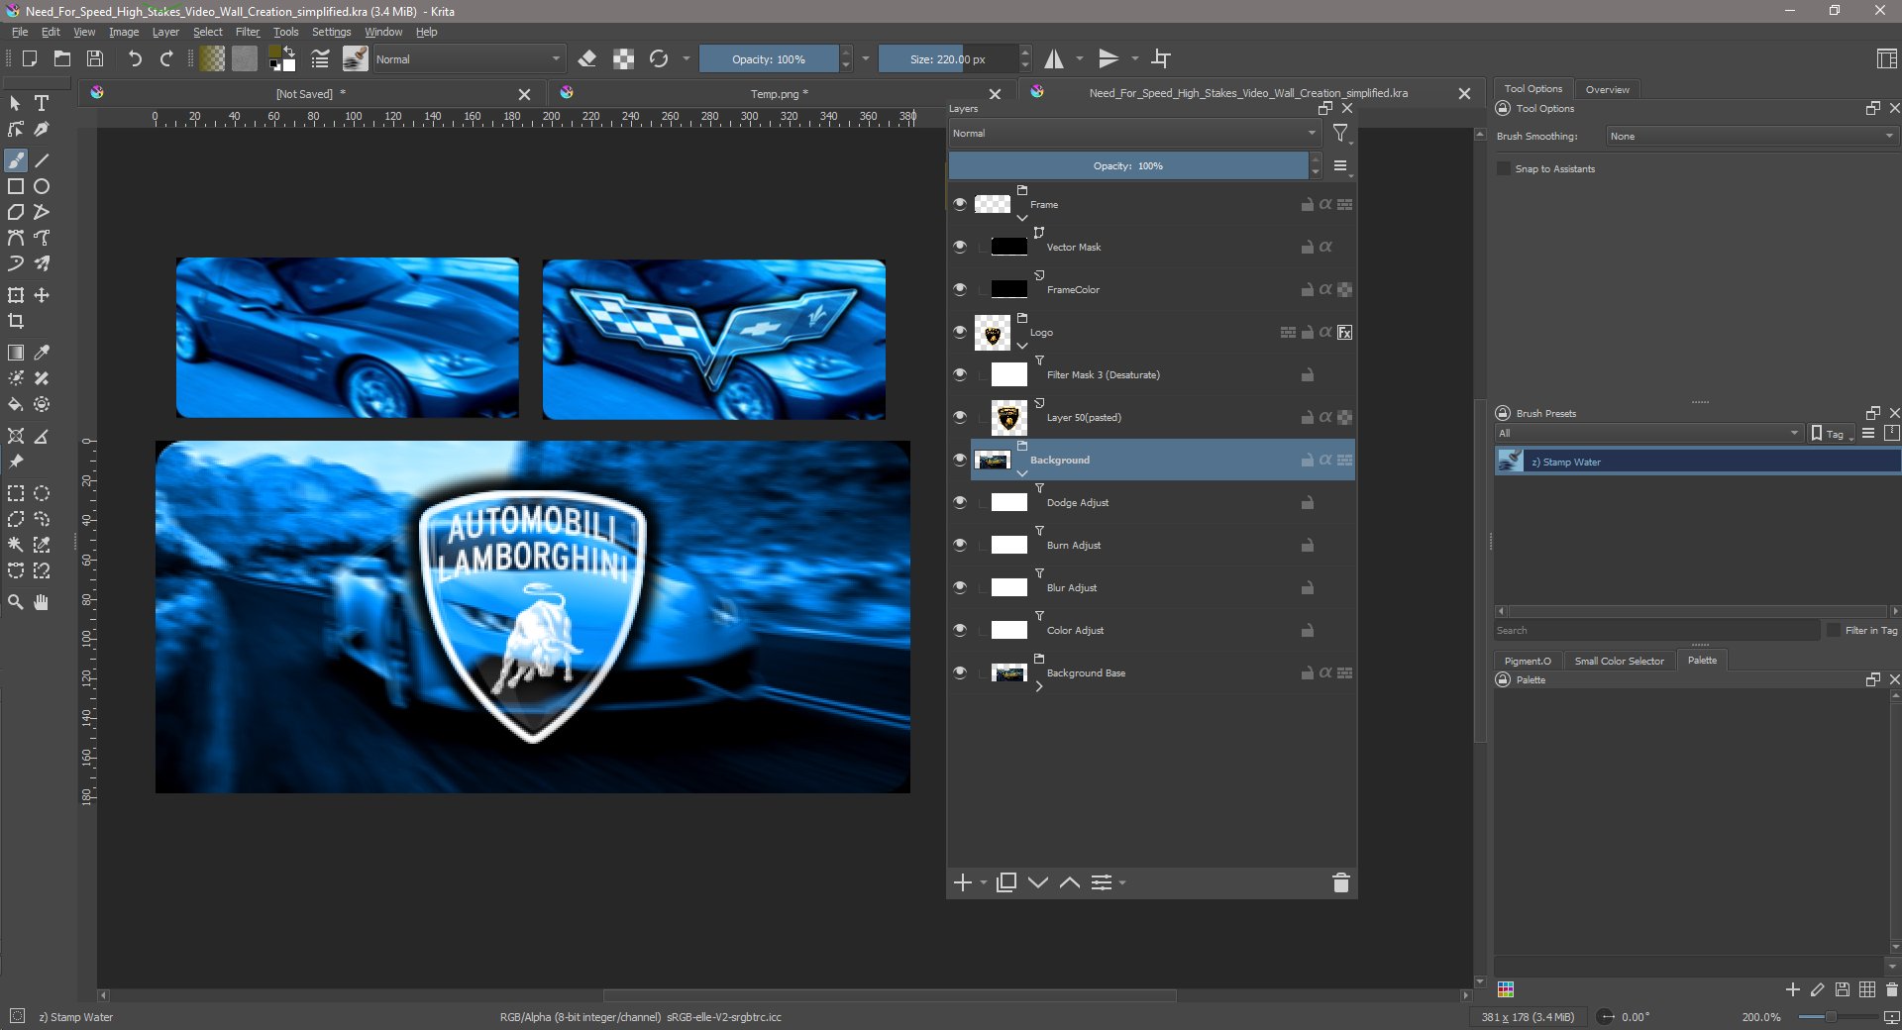This screenshot has width=1902, height=1030.
Task: Hide the Frame layer
Action: (960, 204)
